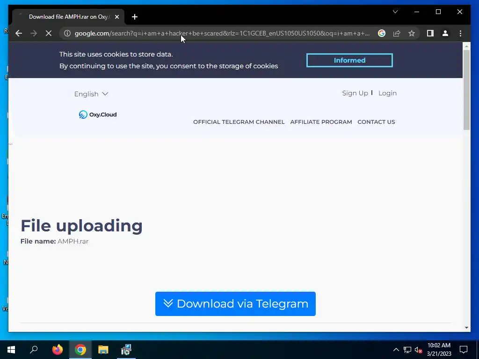Open the installer app in taskbar

pyautogui.click(x=126, y=350)
